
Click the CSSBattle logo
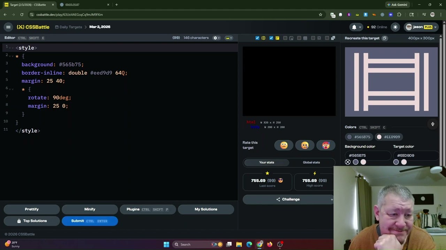(33, 27)
